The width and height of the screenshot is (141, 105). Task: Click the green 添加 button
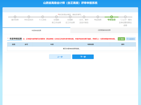point(121,39)
